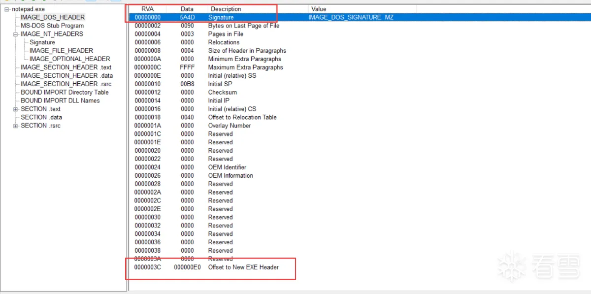Screen dimensions: 591x294
Task: Expand the SECTION .rsrc node
Action: click(x=16, y=126)
